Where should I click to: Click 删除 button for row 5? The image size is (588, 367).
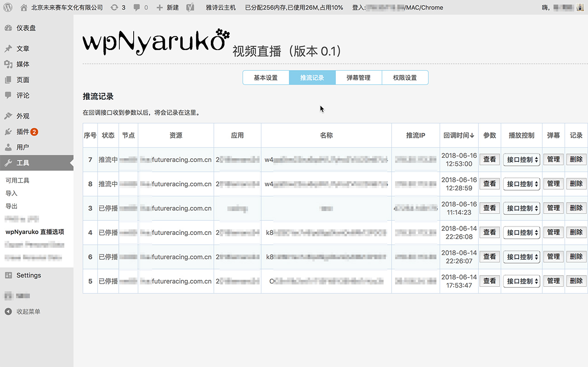[x=576, y=281]
